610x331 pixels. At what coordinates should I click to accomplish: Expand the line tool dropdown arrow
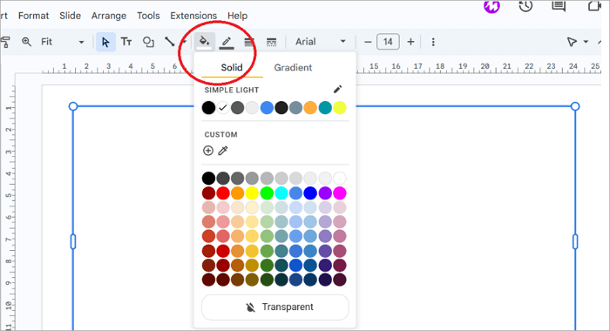[x=185, y=42]
